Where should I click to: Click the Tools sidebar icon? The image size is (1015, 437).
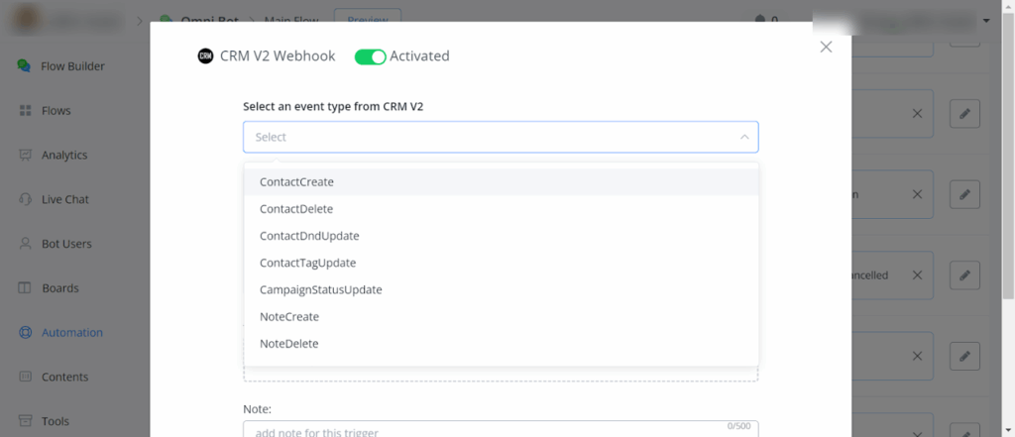(24, 421)
